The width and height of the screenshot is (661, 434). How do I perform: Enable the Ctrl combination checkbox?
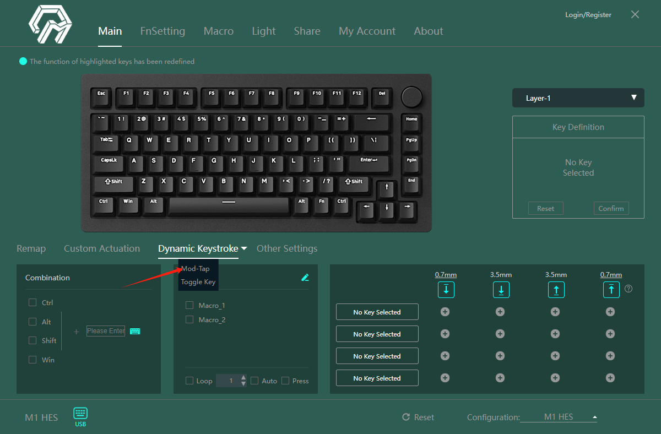coord(32,302)
